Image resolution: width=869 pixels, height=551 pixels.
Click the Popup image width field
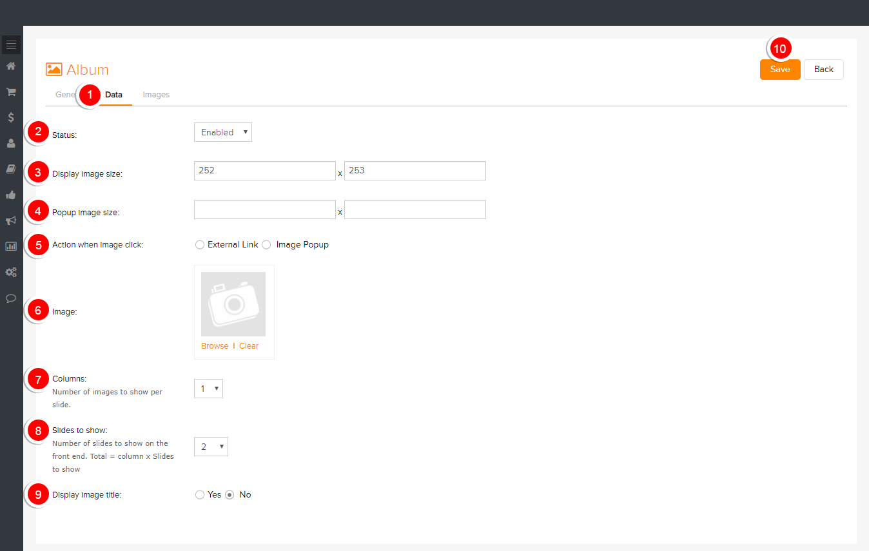click(265, 209)
